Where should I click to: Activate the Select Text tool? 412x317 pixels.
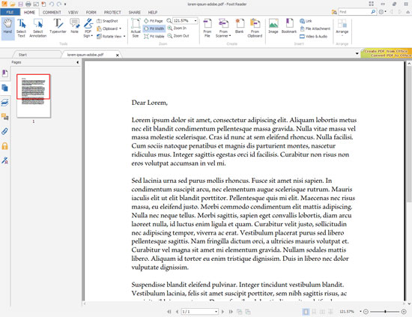pos(21,28)
